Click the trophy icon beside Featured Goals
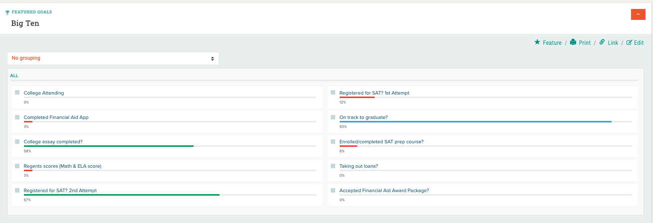 [x=7, y=12]
